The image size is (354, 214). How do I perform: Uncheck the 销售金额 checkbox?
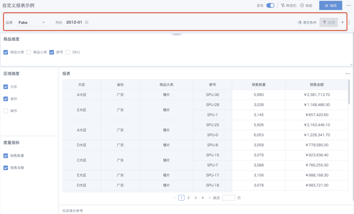point(6,168)
